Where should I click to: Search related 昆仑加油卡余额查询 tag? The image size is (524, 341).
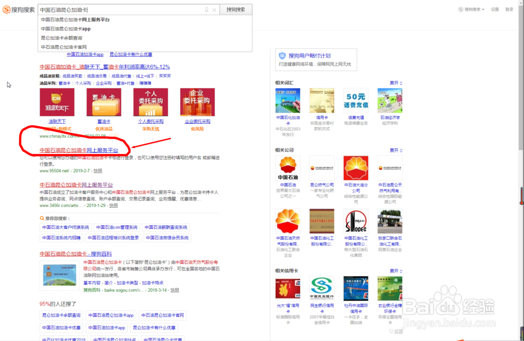[x=61, y=315]
